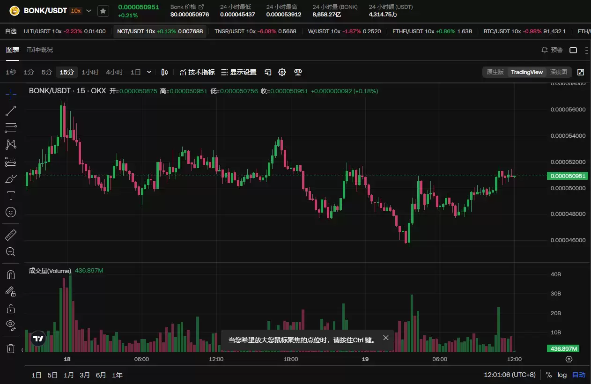Expand more timeframe options dropdown
Image resolution: width=591 pixels, height=384 pixels.
click(149, 72)
